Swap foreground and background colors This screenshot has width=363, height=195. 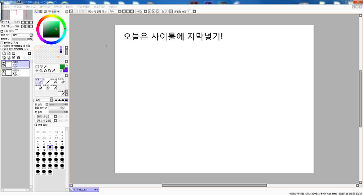click(x=67, y=66)
